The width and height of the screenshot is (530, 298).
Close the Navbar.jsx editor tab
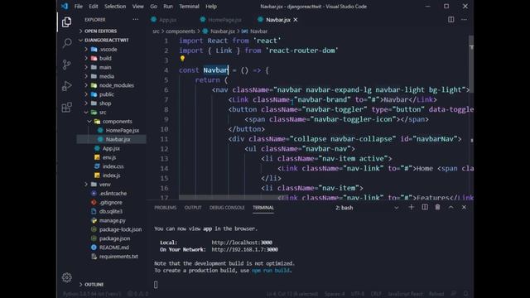click(296, 20)
